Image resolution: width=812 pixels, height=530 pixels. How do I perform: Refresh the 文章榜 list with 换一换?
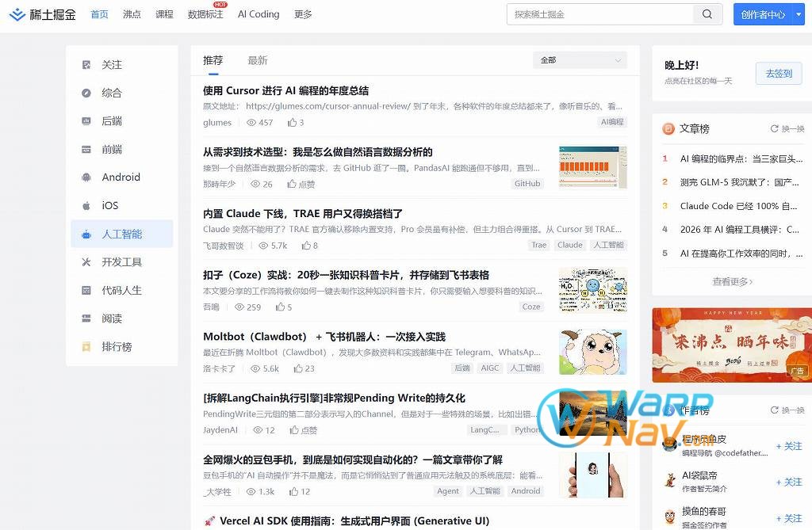[x=787, y=129]
